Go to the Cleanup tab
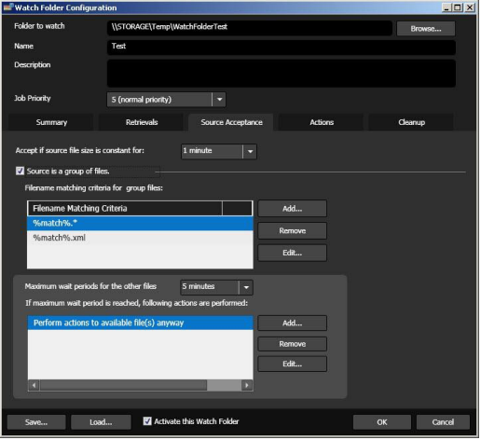 click(x=411, y=122)
